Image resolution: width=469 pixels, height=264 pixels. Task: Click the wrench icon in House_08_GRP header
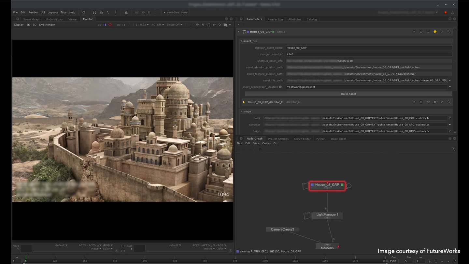tap(442, 32)
